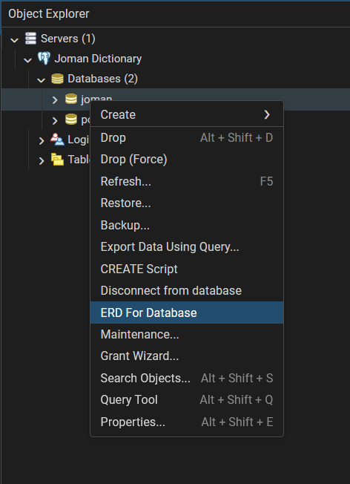Viewport: 350px width, 484px height.
Task: Select Restore... menu option
Action: 187,203
